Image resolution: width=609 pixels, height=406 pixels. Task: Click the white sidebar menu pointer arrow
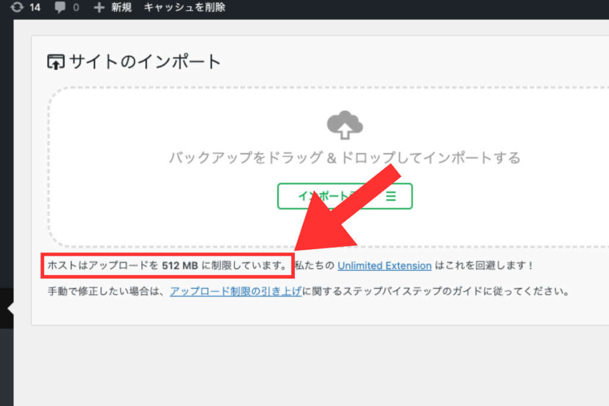tap(10, 309)
